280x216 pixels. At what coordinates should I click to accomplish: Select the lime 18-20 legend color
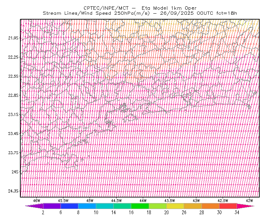point(158,206)
